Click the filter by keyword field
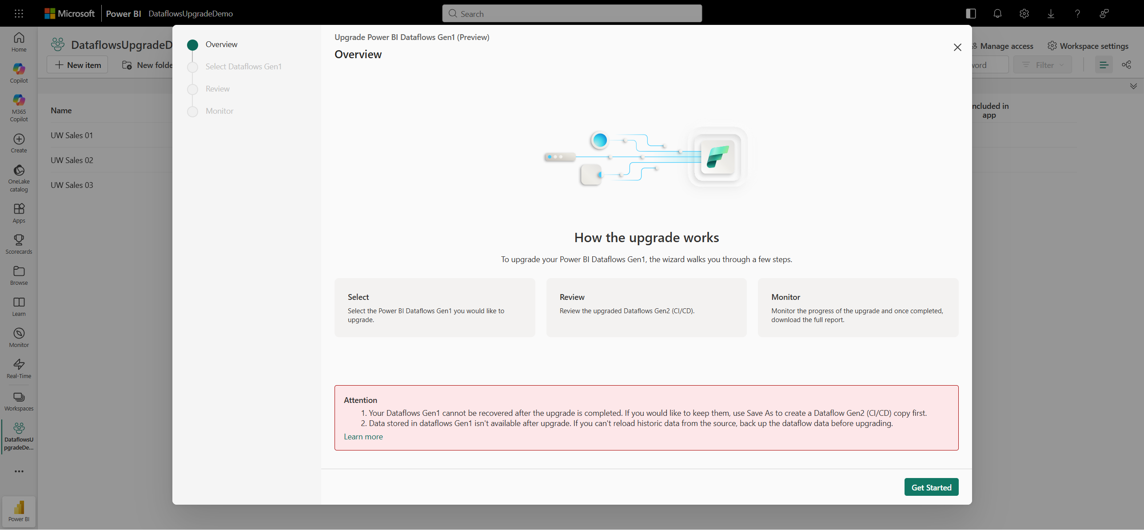The image size is (1144, 530). point(990,65)
